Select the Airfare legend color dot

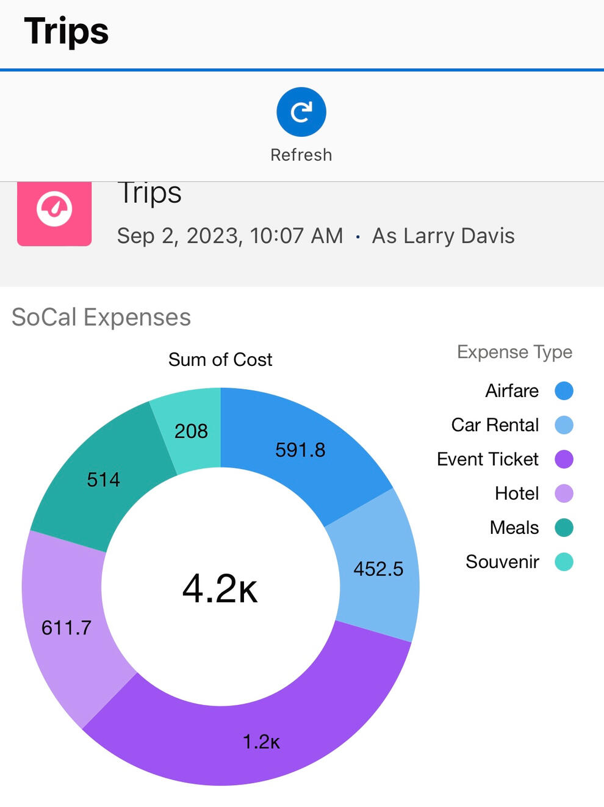point(564,391)
